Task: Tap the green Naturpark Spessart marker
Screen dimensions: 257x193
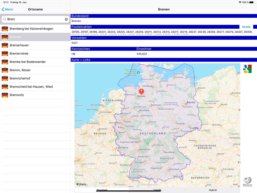Action: 147,143
